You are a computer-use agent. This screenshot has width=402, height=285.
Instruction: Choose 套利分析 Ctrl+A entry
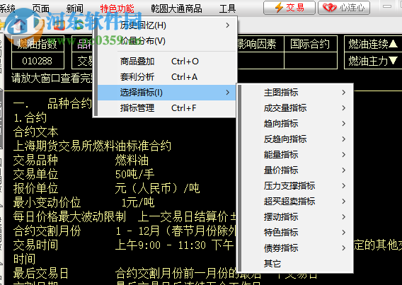[166, 77]
